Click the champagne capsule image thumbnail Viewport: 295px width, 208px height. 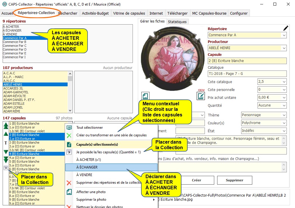pos(173,59)
